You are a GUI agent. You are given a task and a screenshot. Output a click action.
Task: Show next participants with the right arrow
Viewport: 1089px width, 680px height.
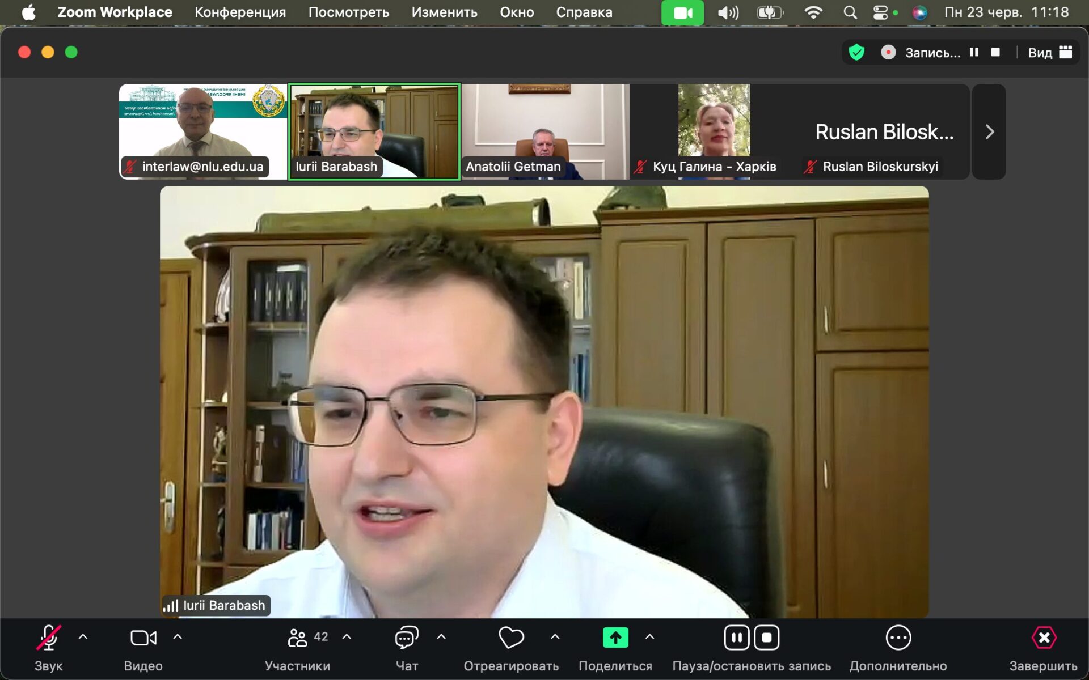click(x=989, y=132)
